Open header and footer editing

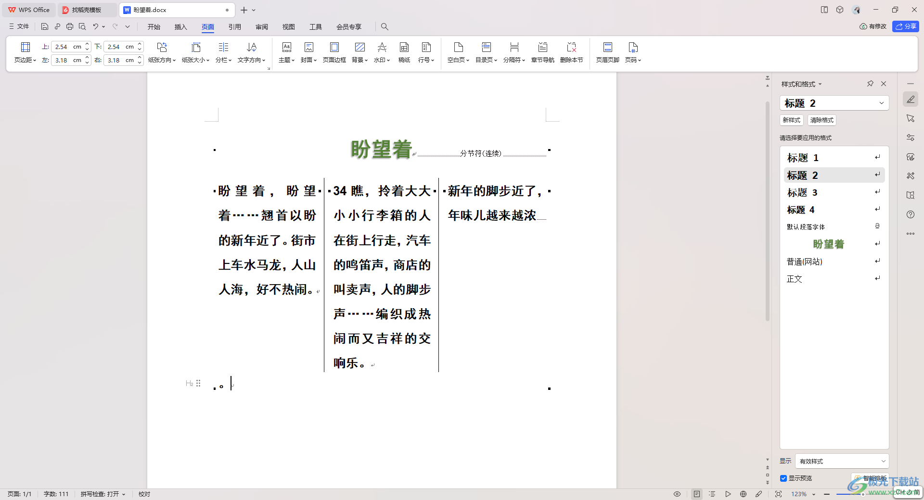(x=607, y=52)
